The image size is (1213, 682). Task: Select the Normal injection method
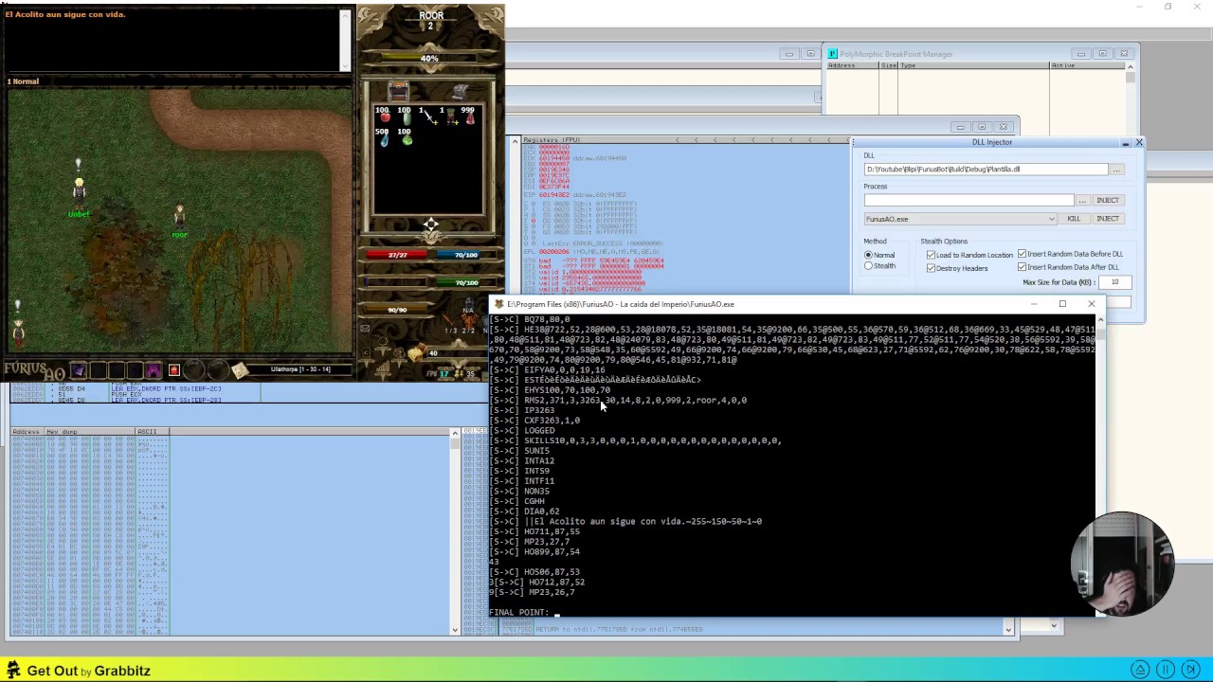coord(868,255)
